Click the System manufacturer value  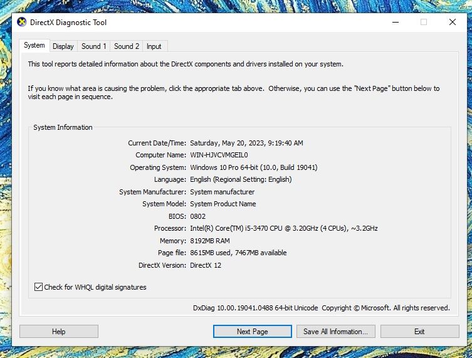point(222,192)
